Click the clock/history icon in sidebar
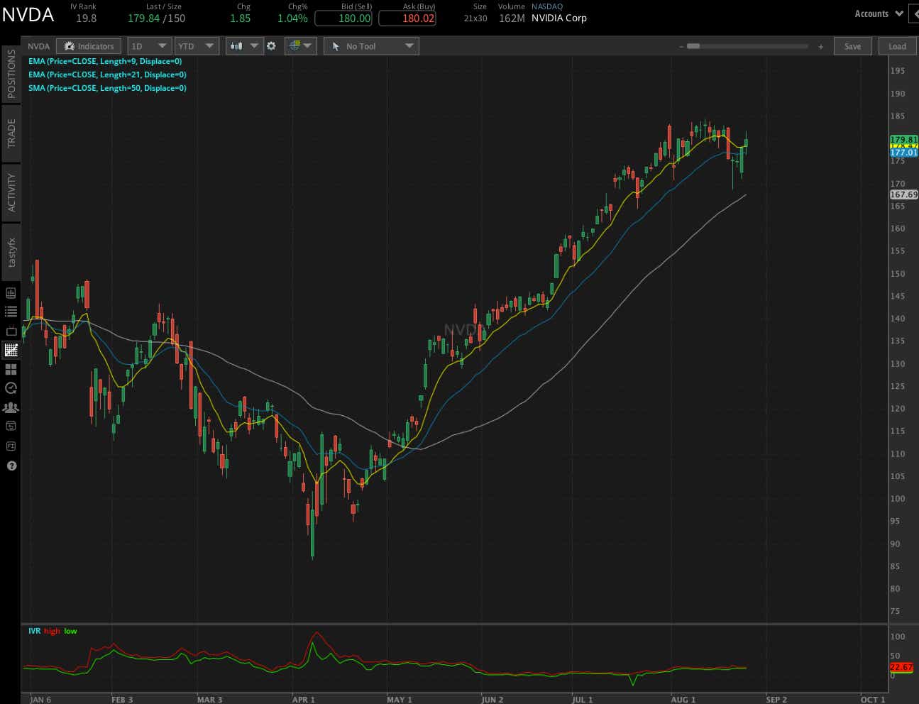Screen dimensions: 919x704 (x=11, y=387)
